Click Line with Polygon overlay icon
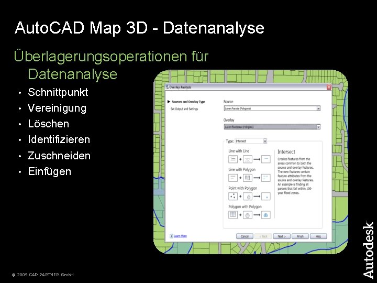Screen dimensions: 377x283 click(248, 178)
